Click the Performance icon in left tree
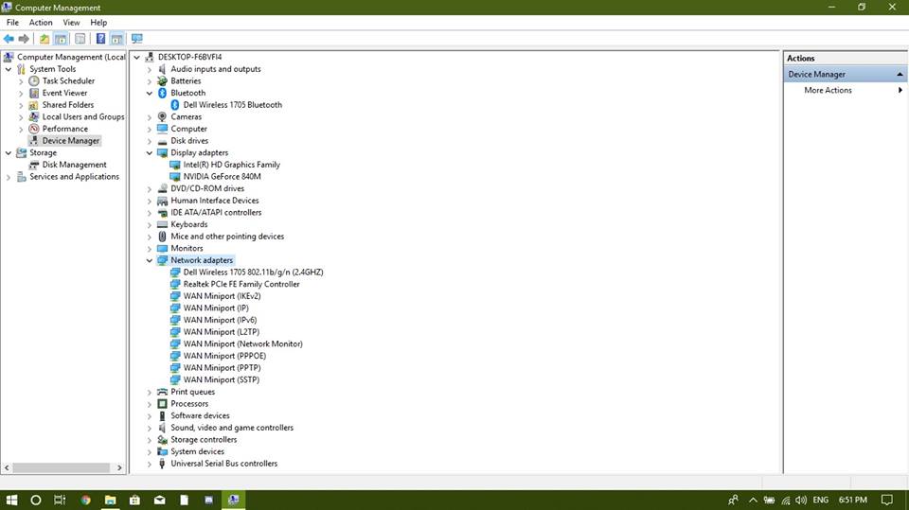The height and width of the screenshot is (510, 909). (34, 129)
